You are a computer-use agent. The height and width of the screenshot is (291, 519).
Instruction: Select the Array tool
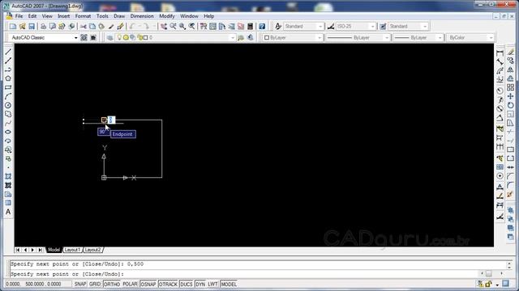(x=510, y=87)
